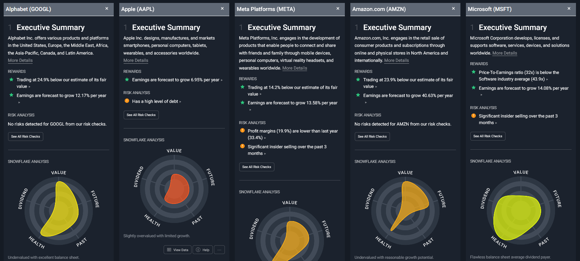
Task: Open More Details link for Apple
Action: (136, 60)
